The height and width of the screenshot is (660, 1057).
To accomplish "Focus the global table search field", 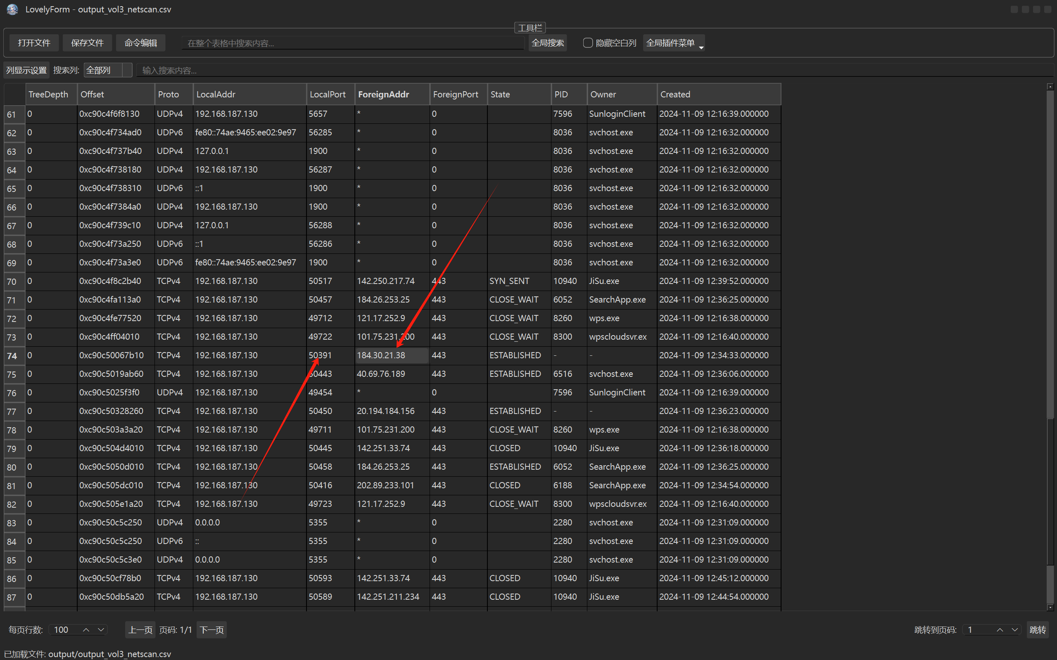I will tap(352, 43).
